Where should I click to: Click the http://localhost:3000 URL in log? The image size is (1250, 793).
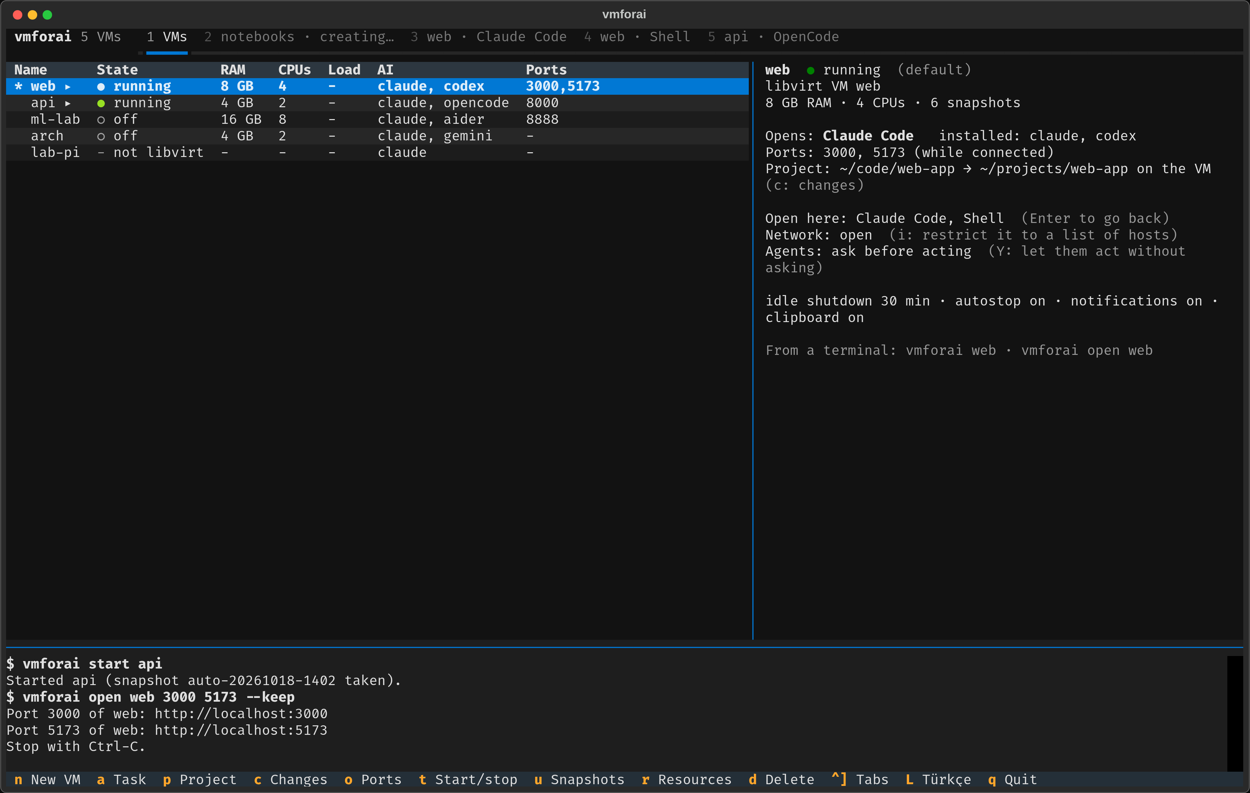pyautogui.click(x=241, y=713)
